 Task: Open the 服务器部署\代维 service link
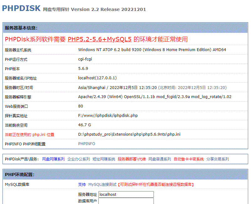coord(132,159)
